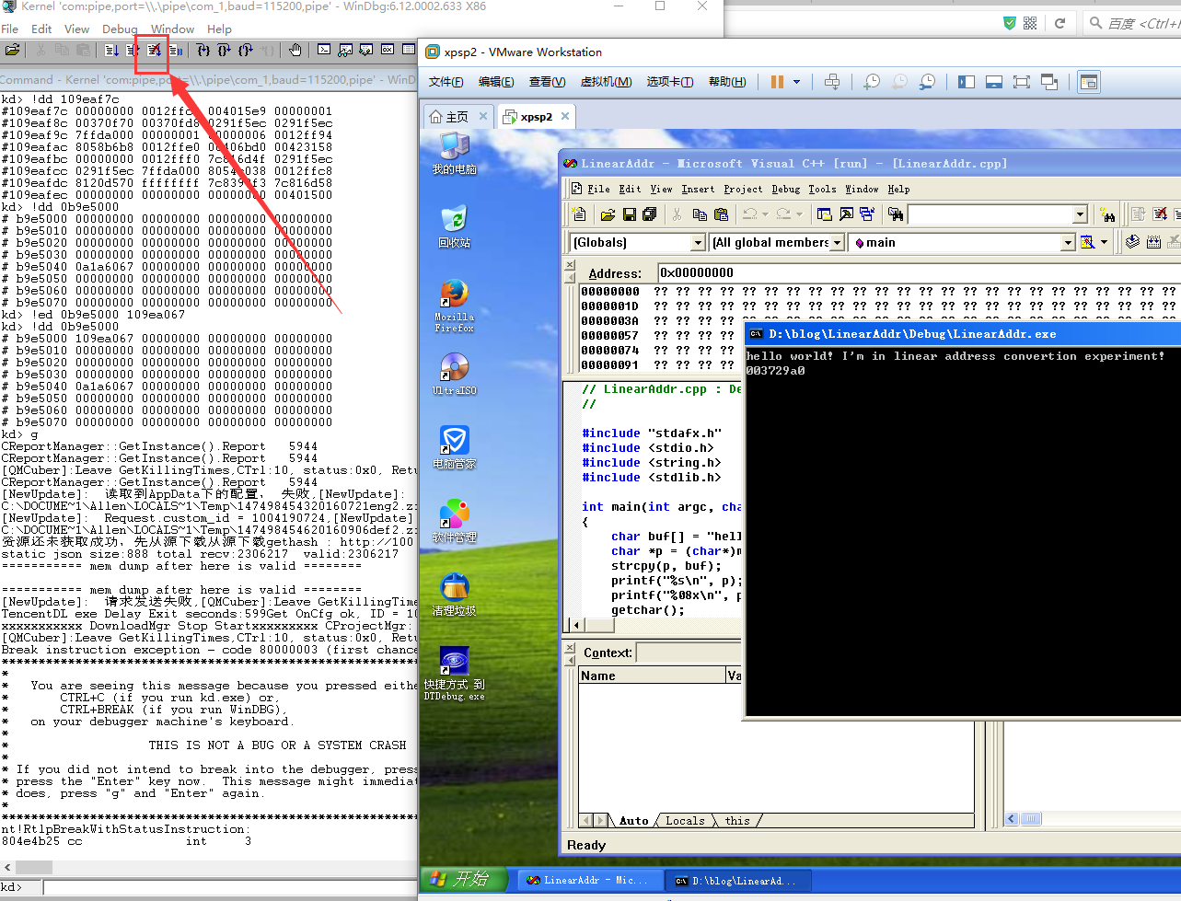This screenshot has height=901, width=1181.
Task: Click VMware take snapshot icon
Action: pyautogui.click(x=870, y=82)
